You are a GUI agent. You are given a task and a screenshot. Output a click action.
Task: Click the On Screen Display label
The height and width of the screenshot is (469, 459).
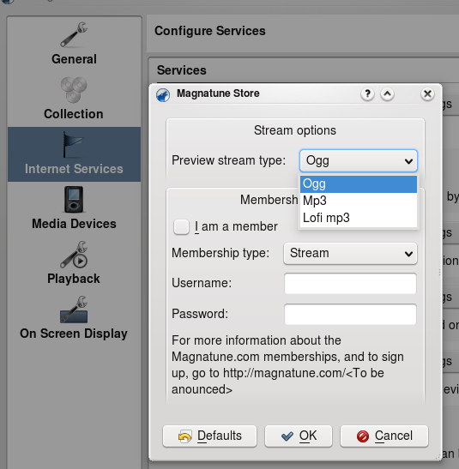[x=74, y=334]
